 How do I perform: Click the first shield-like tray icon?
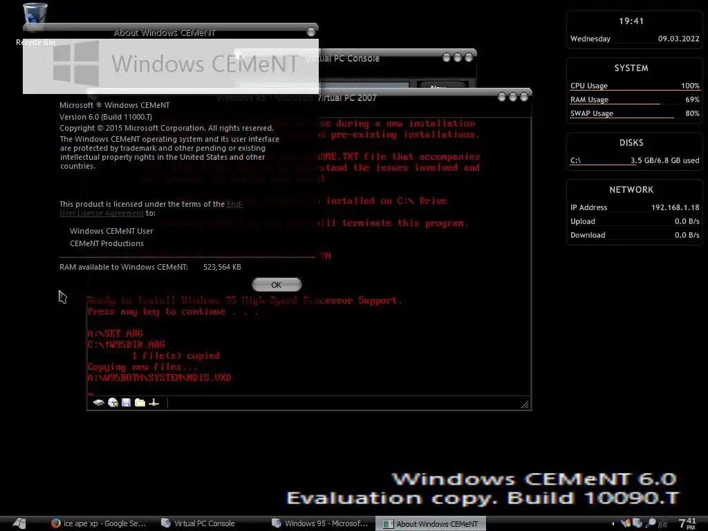click(625, 523)
